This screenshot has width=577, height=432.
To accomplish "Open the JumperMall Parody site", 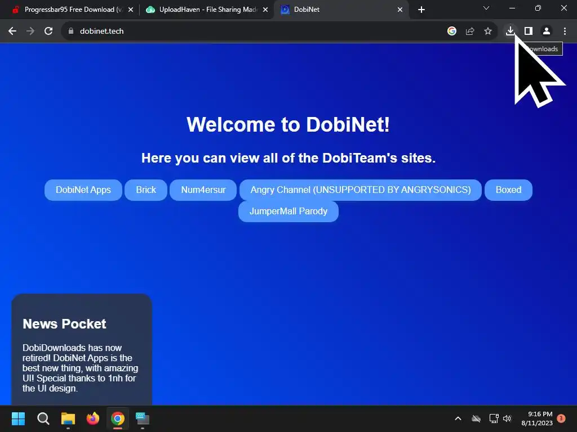I will coord(288,211).
